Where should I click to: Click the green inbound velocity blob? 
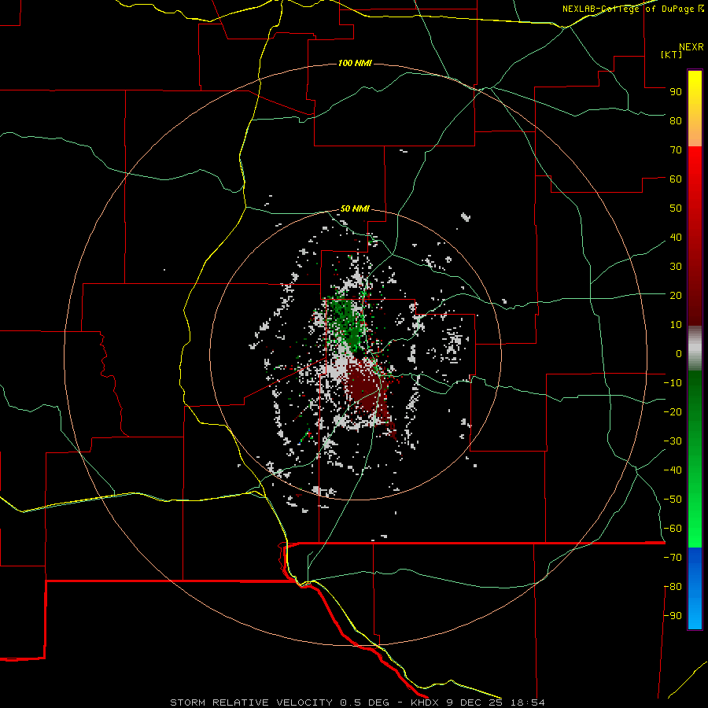[x=348, y=323]
